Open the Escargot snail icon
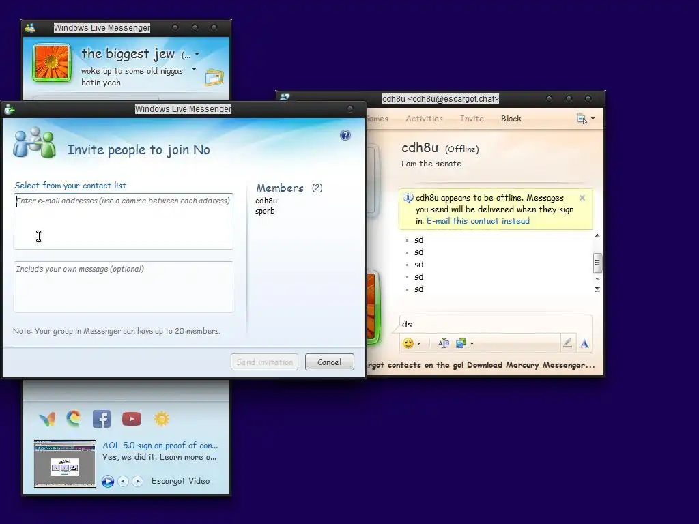Image resolution: width=699 pixels, height=524 pixels. tap(74, 418)
